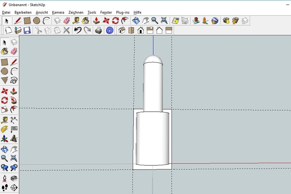Activate the Axes tool
The height and width of the screenshot is (194, 291).
(4, 139)
